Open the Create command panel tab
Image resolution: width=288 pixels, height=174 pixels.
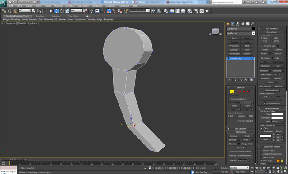click(228, 24)
